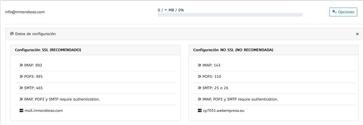Click the chevron icon next to POP3: 995
Viewport: 363px width, 125px height.
click(21, 76)
